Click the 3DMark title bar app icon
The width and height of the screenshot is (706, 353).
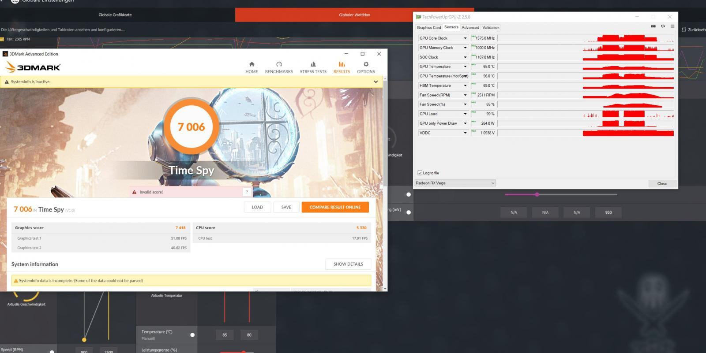tap(5, 54)
